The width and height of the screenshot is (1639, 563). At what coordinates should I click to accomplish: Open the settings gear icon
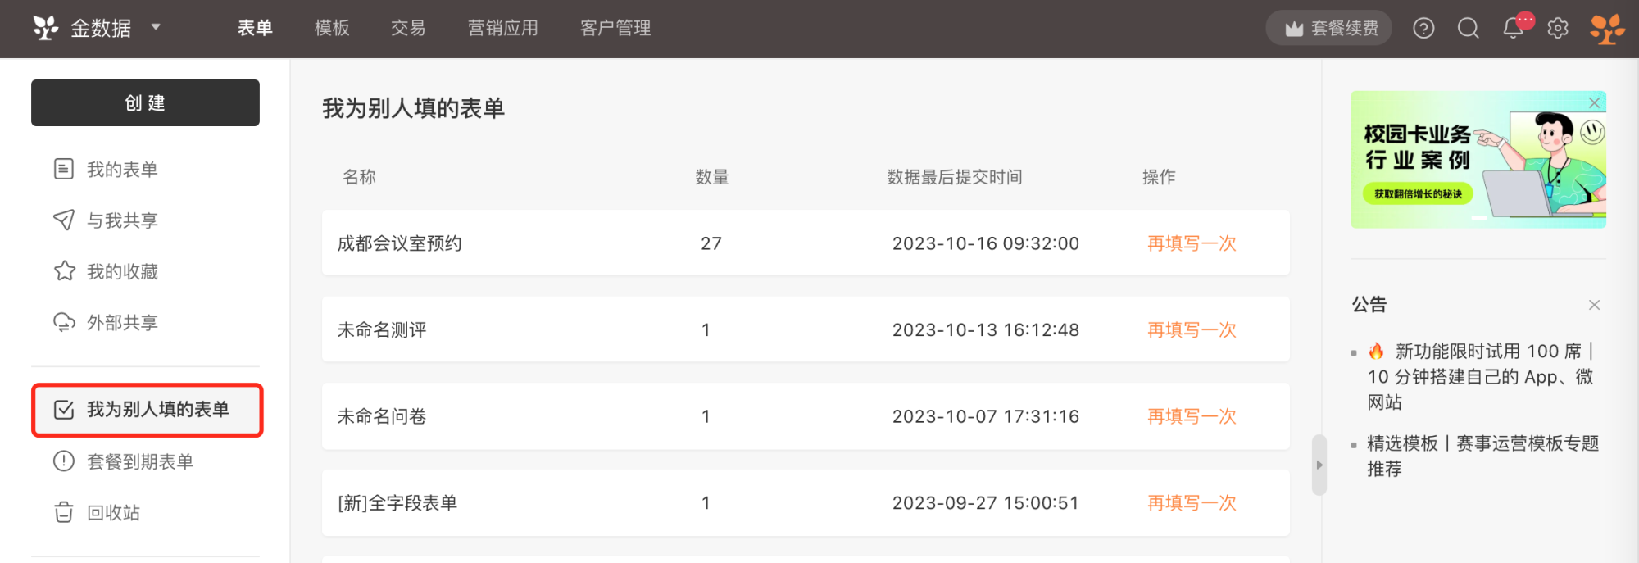1558,29
